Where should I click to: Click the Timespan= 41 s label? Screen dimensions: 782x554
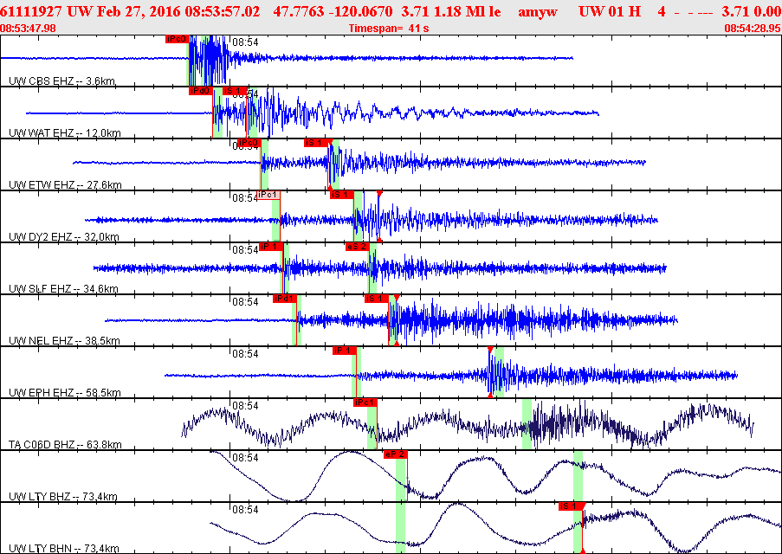tap(389, 29)
